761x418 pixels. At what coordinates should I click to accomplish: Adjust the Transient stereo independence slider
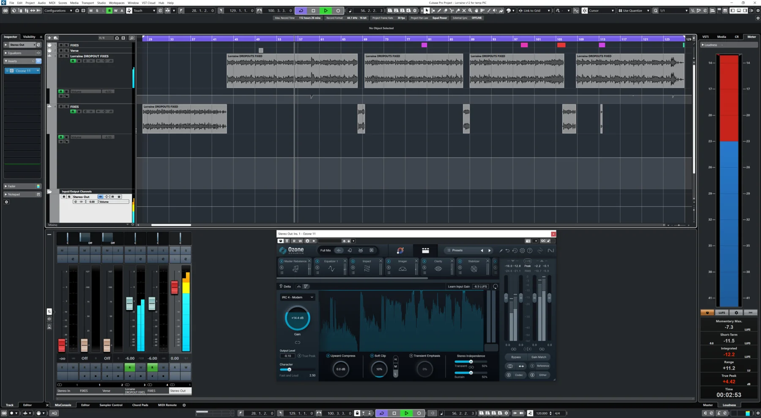tap(471, 362)
